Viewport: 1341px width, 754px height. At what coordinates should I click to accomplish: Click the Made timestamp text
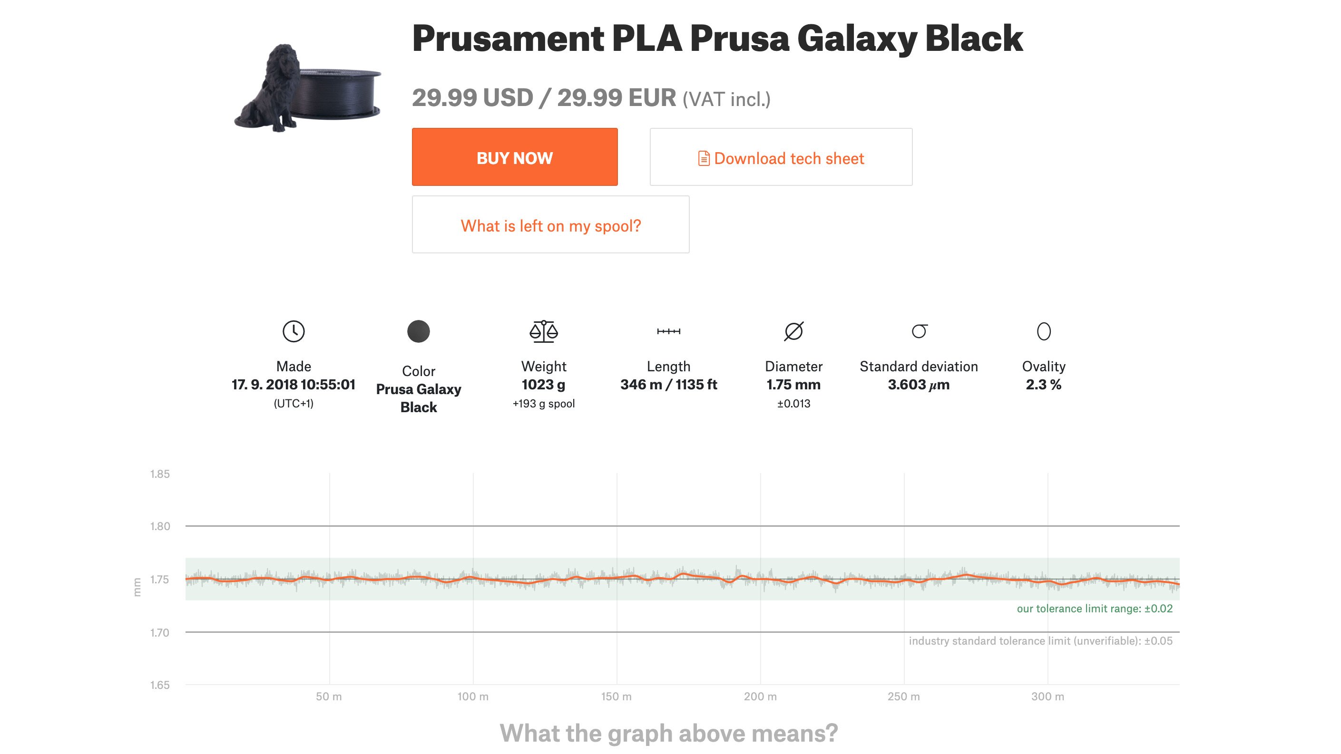pyautogui.click(x=294, y=385)
